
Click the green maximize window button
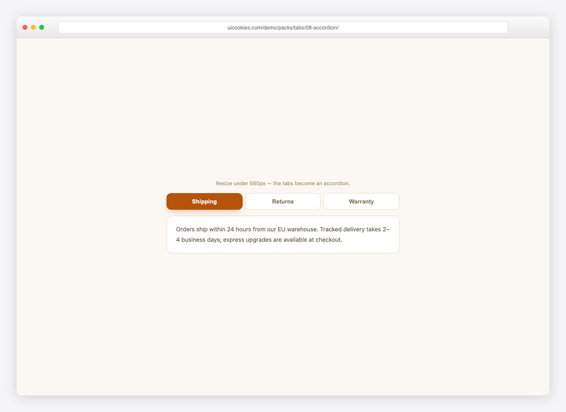tap(42, 27)
